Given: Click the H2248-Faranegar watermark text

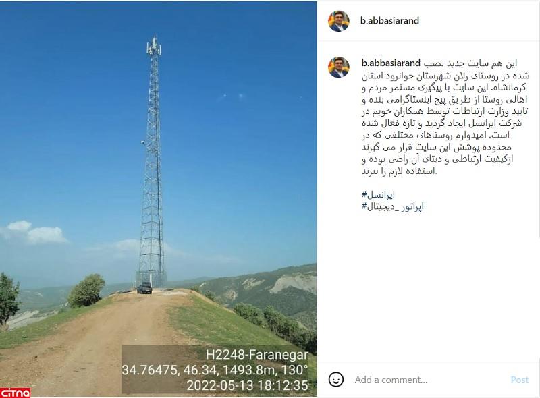Looking at the screenshot, I should [x=257, y=354].
